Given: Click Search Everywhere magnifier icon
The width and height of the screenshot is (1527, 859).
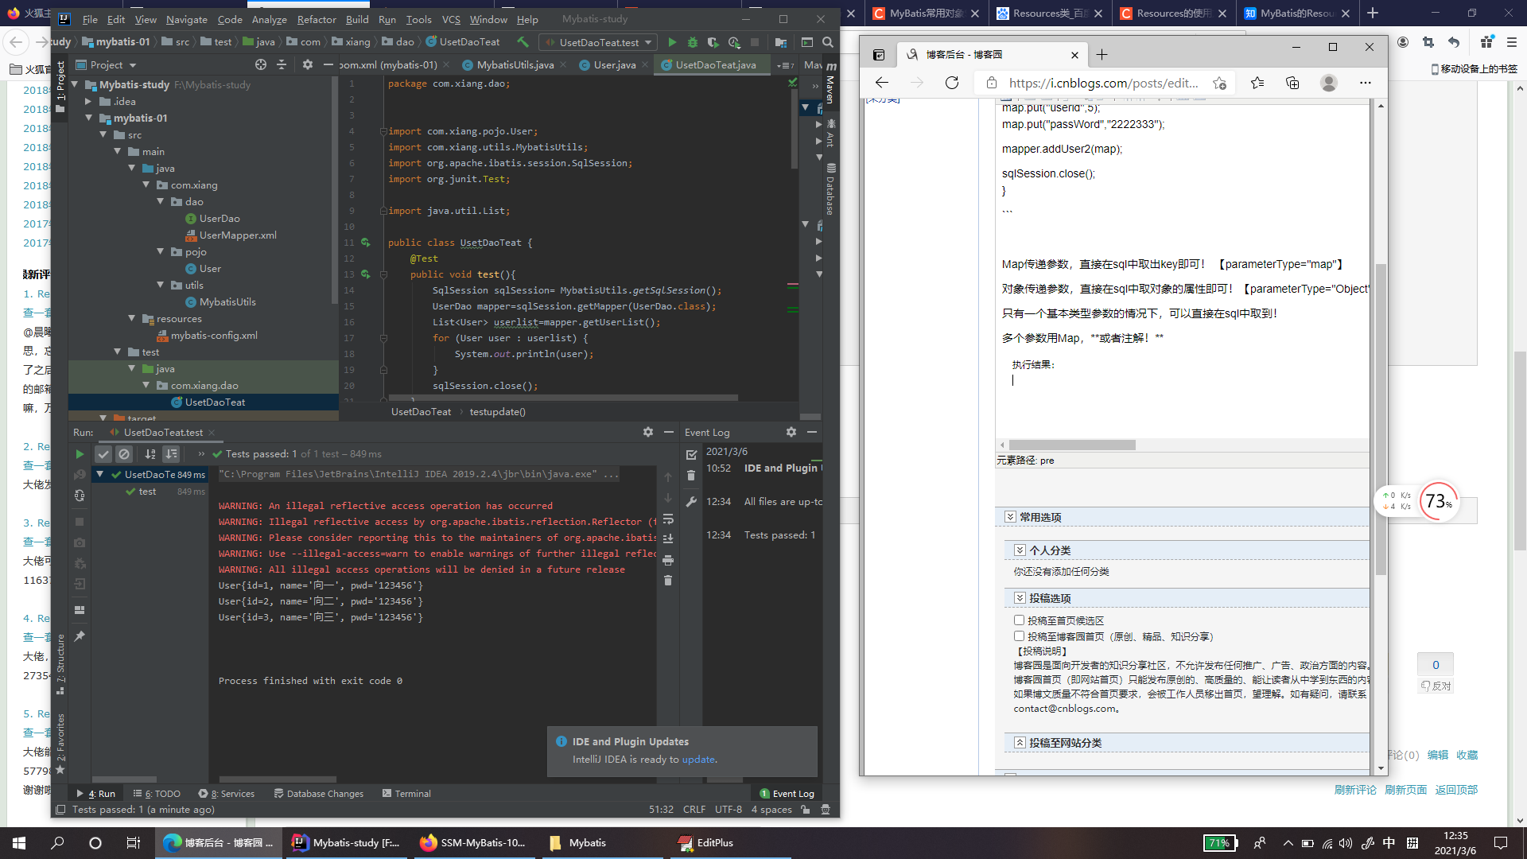Looking at the screenshot, I should click(x=828, y=42).
